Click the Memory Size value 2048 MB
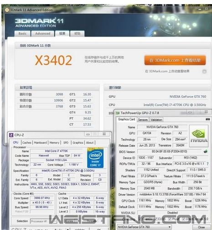Image resolution: width=212 pixels, height=230 pixels. (149, 188)
